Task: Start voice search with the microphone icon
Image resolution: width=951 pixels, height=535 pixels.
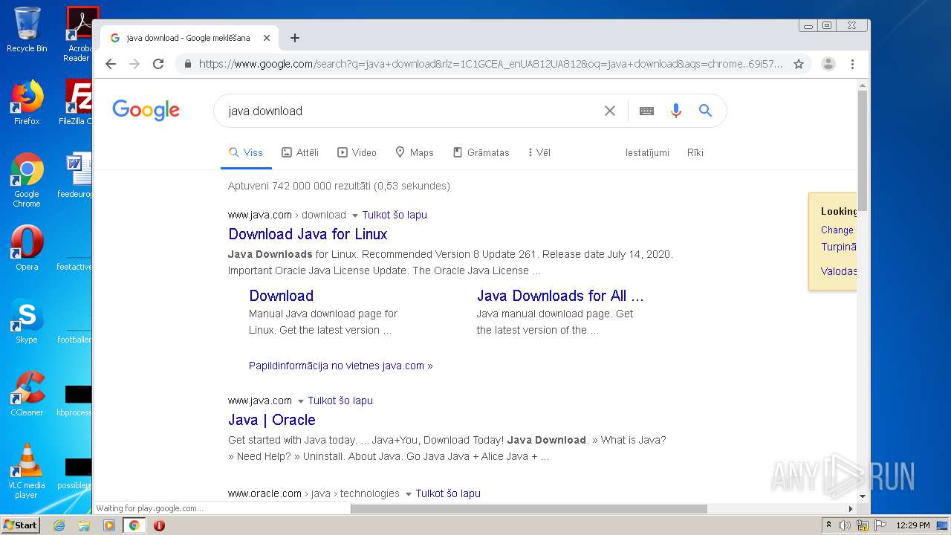Action: point(675,111)
